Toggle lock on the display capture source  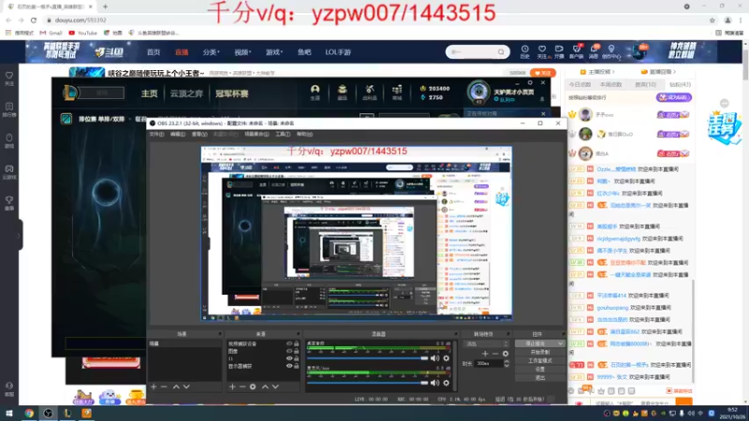click(297, 366)
